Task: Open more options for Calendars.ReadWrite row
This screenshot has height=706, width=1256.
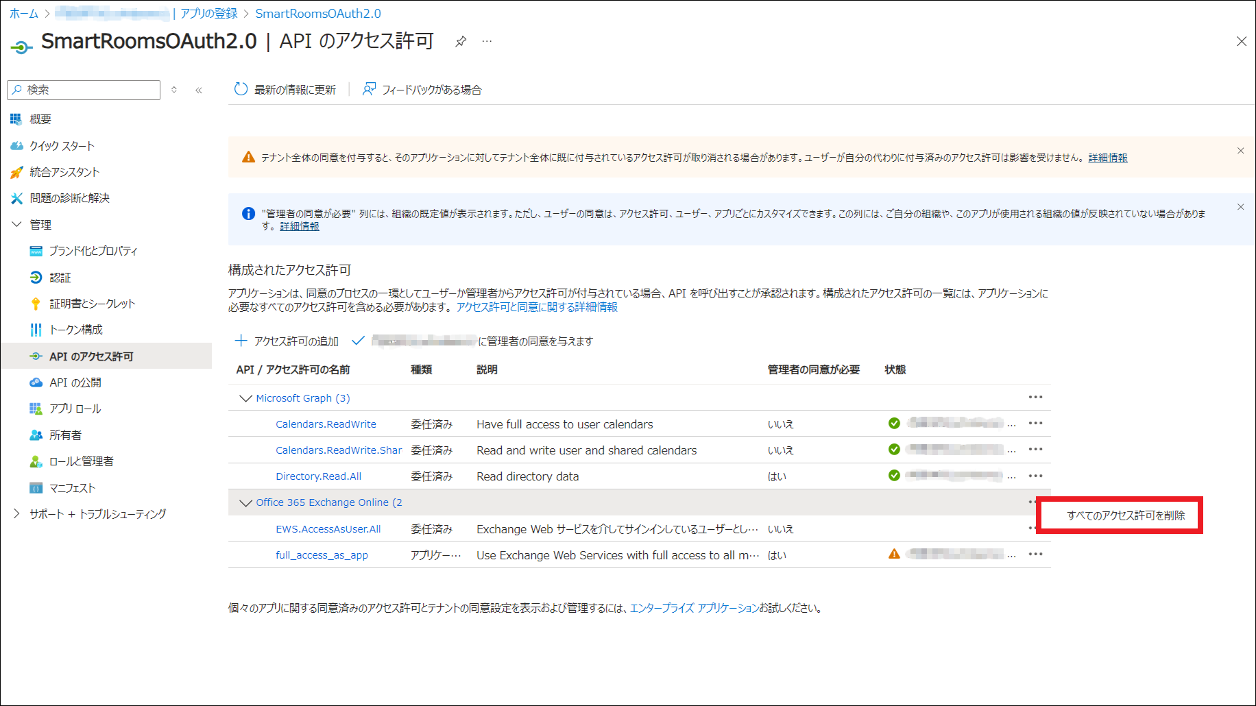Action: [1035, 424]
